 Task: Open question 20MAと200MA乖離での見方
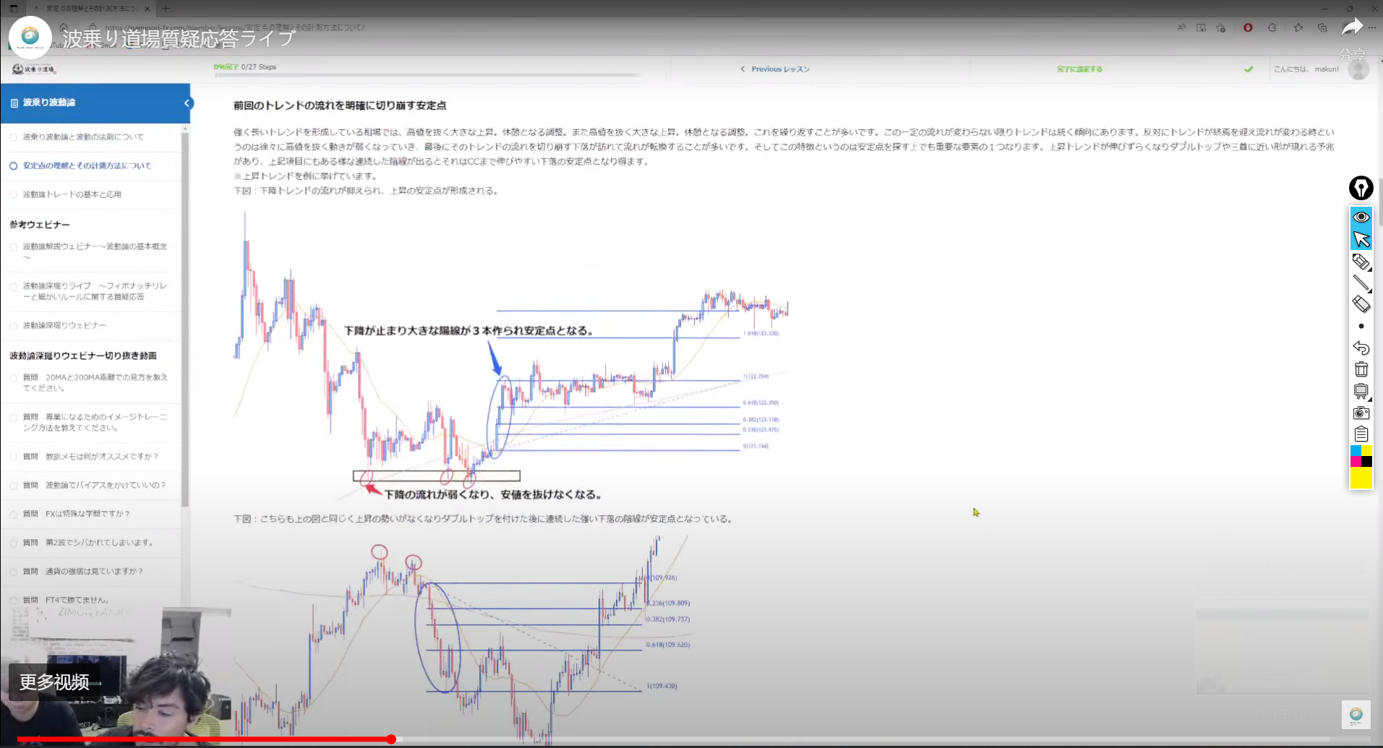click(95, 383)
